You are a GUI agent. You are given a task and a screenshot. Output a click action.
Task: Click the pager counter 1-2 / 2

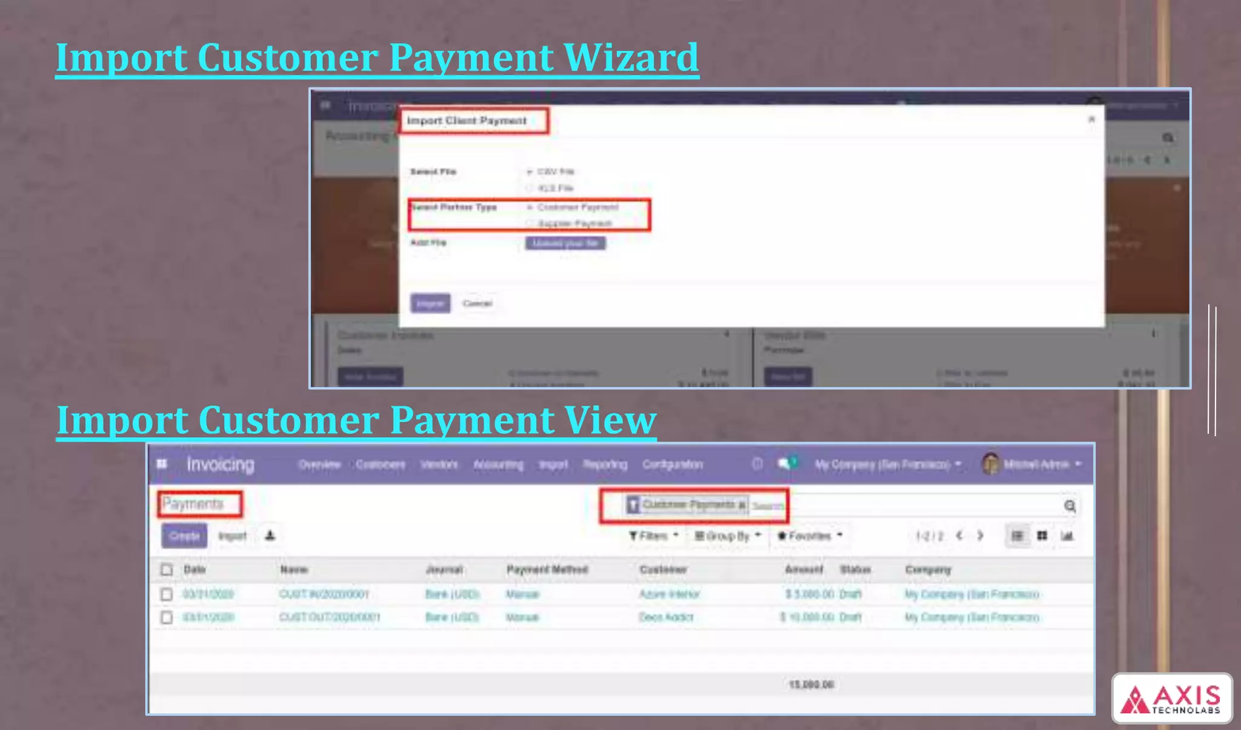[930, 536]
